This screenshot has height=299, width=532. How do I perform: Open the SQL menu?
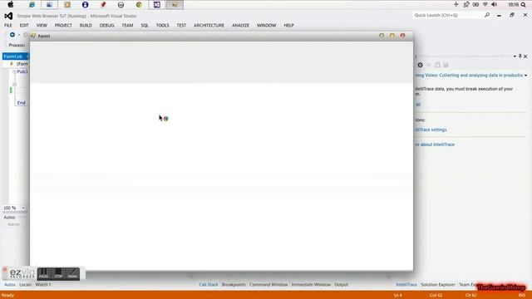click(x=145, y=26)
